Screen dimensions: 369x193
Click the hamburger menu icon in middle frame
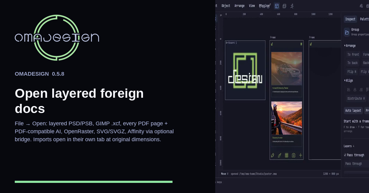[301, 44]
